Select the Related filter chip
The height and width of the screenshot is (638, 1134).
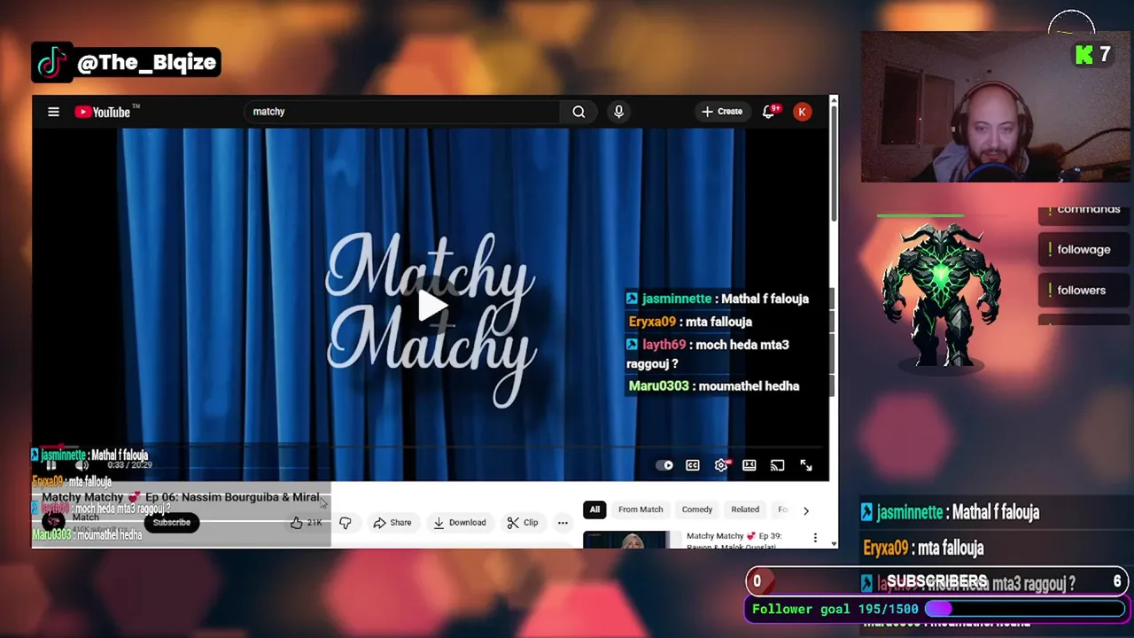point(745,510)
